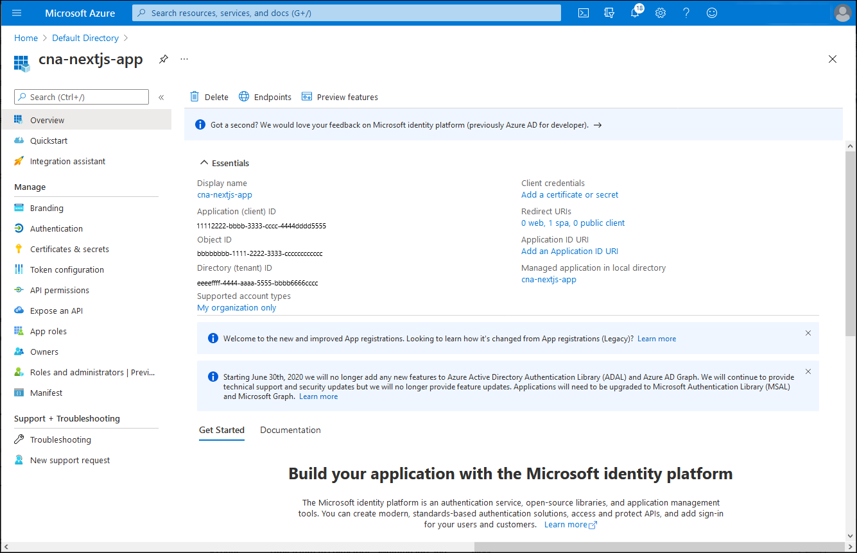Image resolution: width=857 pixels, height=553 pixels.
Task: Collapse the left navigation menu
Action: [161, 98]
